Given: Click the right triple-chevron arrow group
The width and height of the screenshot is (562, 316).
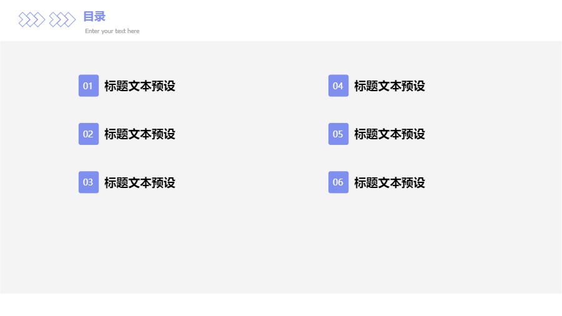Looking at the screenshot, I should pos(62,20).
